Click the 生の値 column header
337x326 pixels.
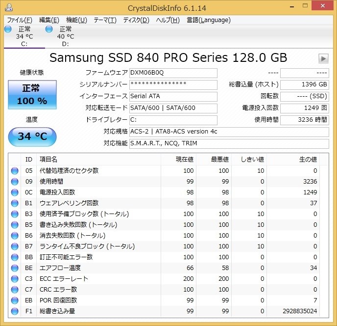click(x=293, y=160)
